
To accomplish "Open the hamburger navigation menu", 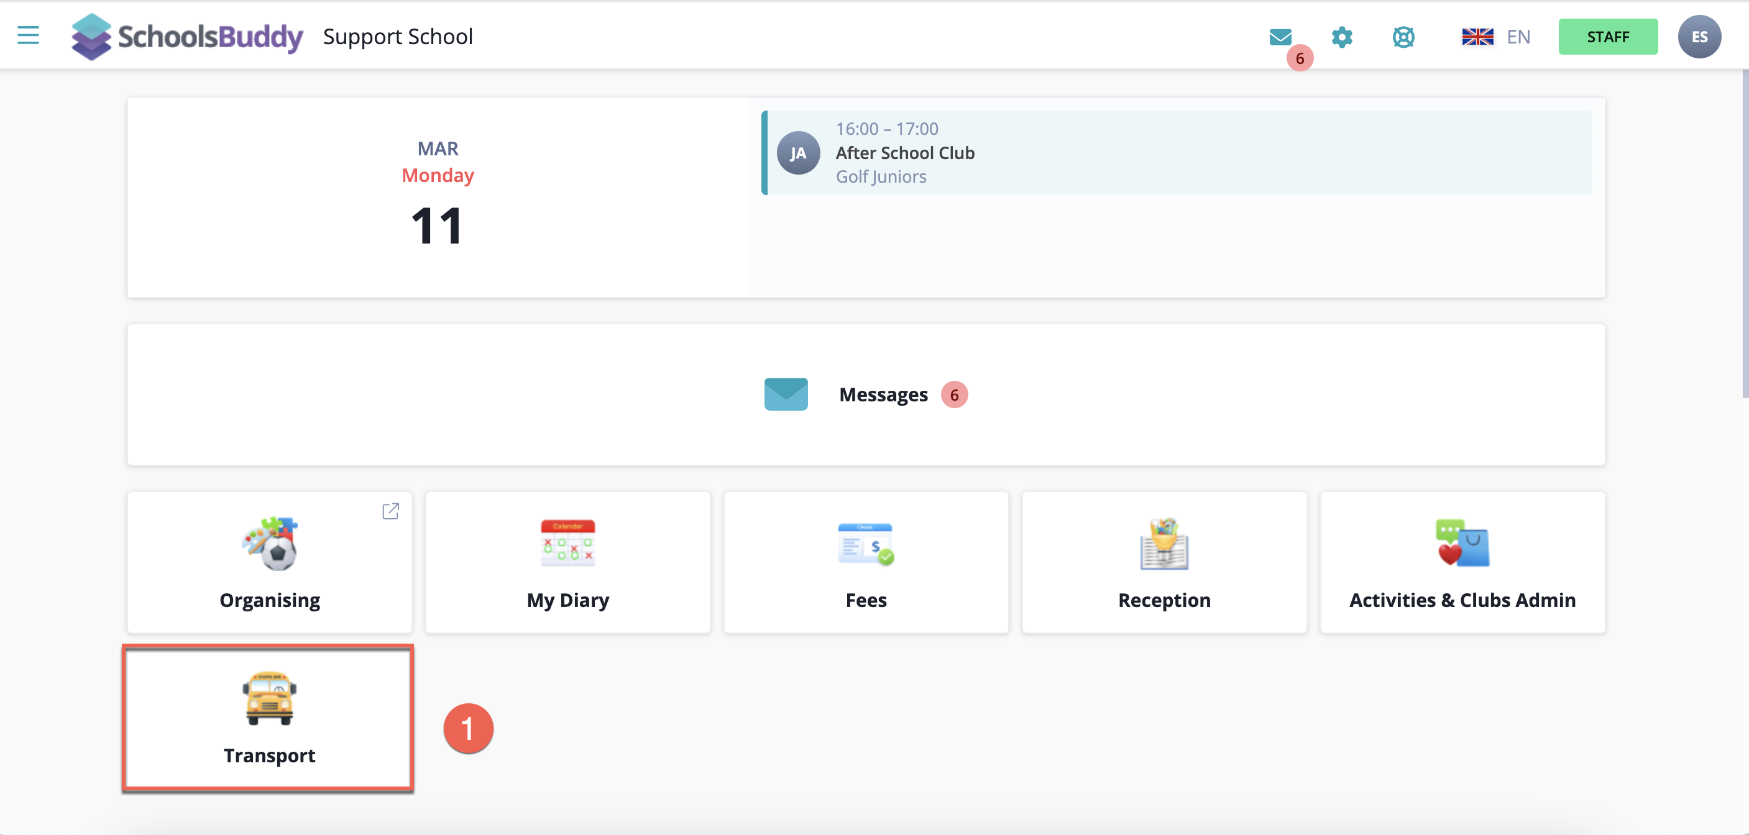I will point(28,35).
